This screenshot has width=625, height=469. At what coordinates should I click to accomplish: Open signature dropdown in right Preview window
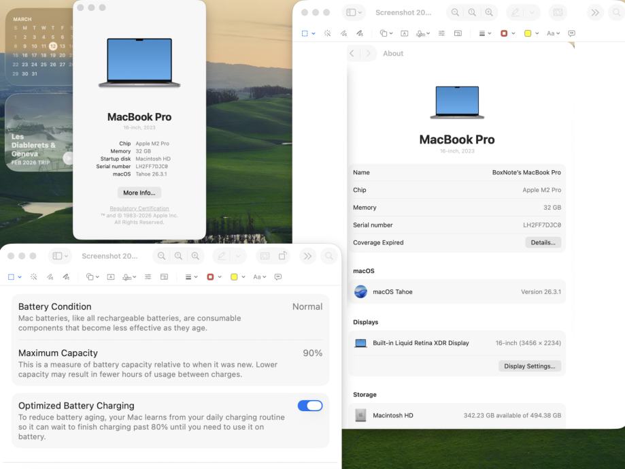click(423, 33)
